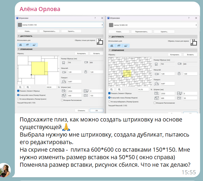Open the 'плитка 16 600+150' fill dropdown

(60, 25)
